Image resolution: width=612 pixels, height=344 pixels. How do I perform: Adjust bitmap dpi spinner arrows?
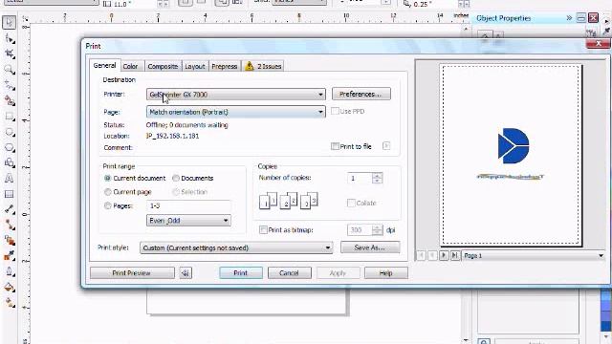pos(377,229)
